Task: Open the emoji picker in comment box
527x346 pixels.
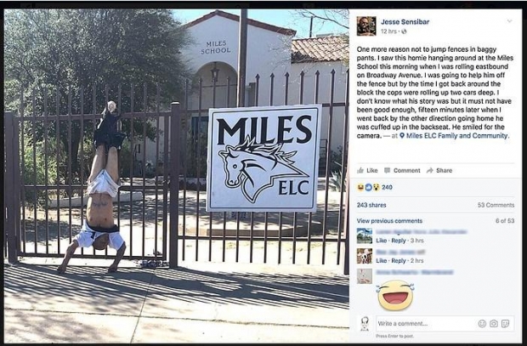Action: point(482,324)
